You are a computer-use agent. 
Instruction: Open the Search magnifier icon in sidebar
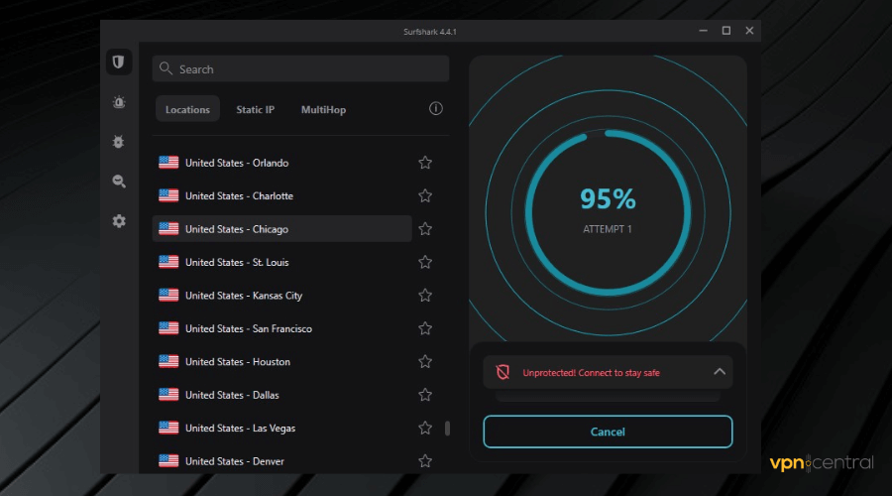click(x=119, y=182)
